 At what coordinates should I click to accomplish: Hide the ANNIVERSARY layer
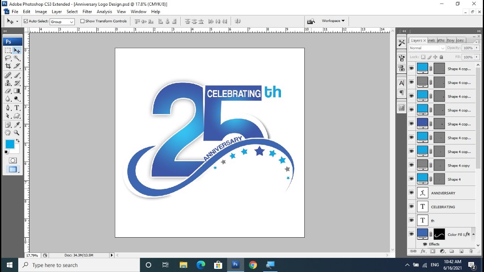click(x=411, y=193)
